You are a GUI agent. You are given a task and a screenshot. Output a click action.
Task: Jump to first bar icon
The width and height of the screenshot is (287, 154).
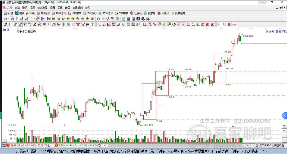[x=49, y=19]
